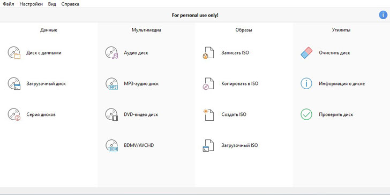390x195 pixels.
Task: Open the Вид menu
Action: pyautogui.click(x=52, y=4)
